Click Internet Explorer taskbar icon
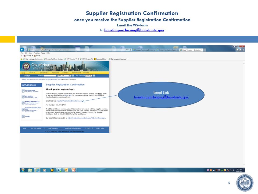Screen dimensions: 258x194 37,170
